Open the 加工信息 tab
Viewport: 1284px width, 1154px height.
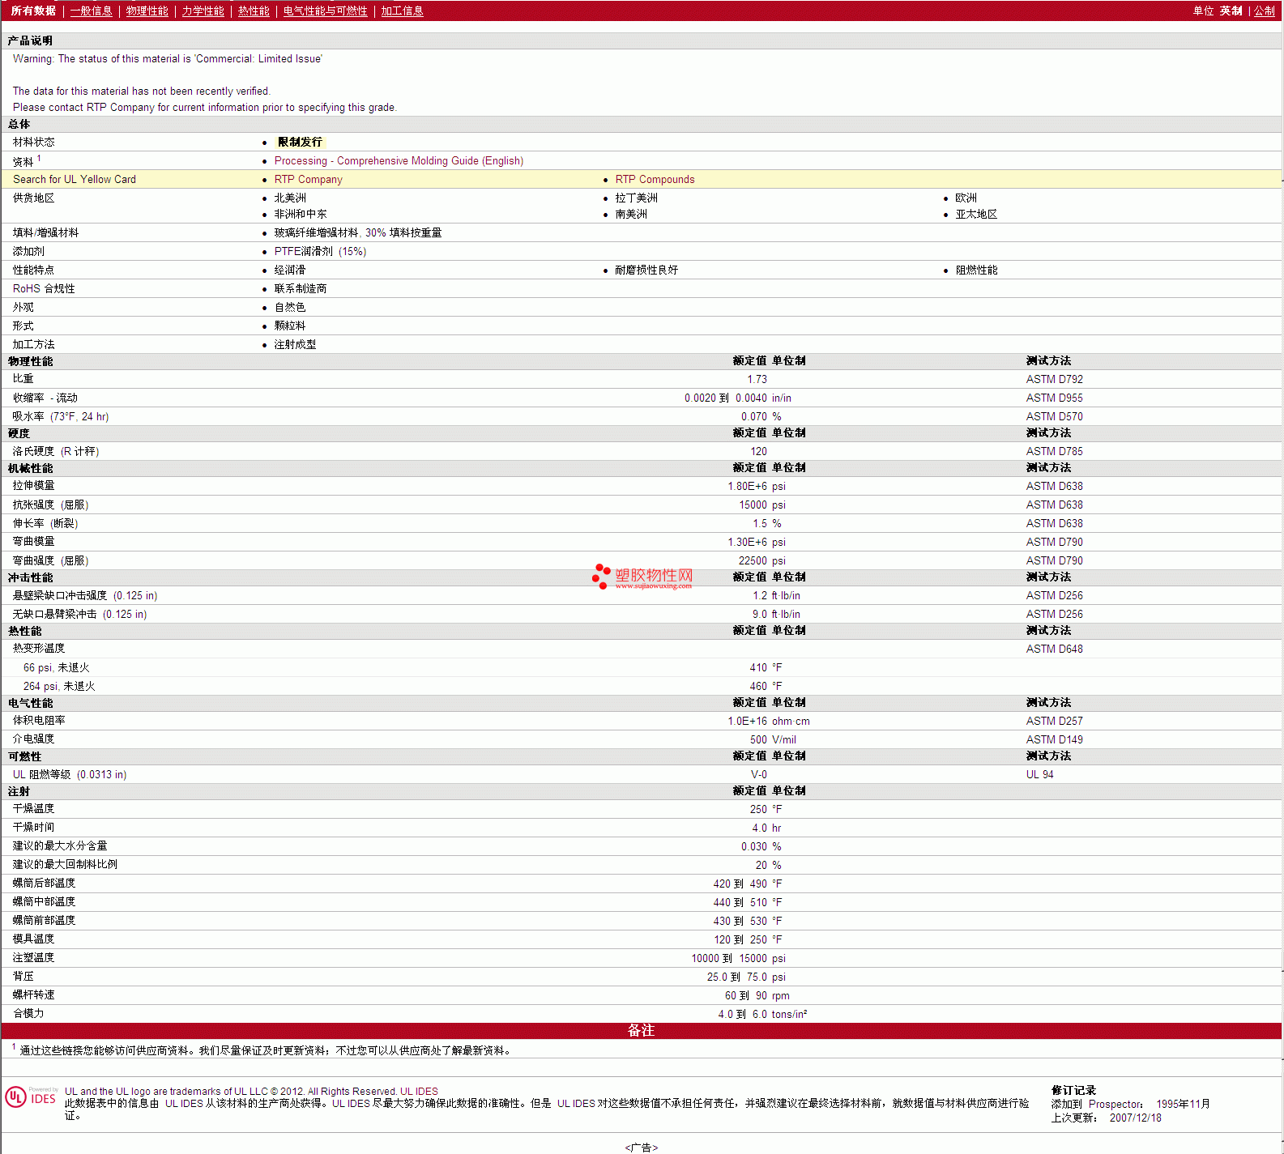403,11
